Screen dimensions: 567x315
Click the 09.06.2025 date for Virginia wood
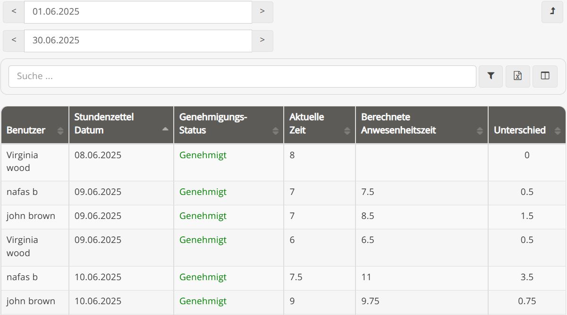[98, 240]
